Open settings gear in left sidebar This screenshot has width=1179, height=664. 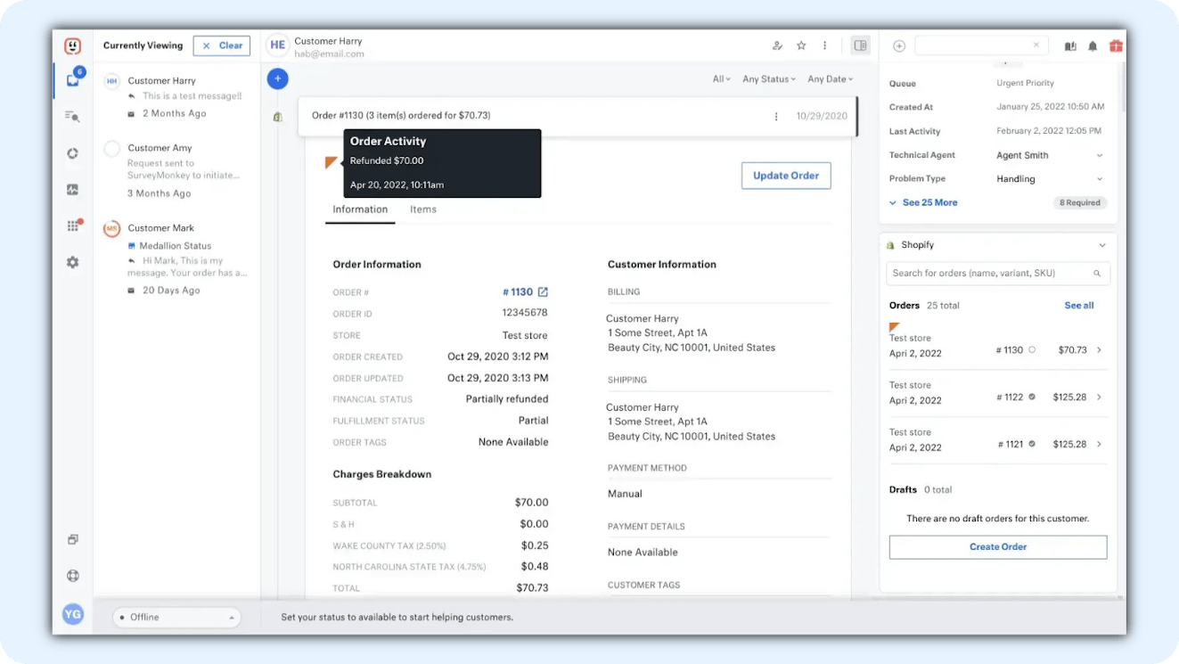tap(73, 262)
